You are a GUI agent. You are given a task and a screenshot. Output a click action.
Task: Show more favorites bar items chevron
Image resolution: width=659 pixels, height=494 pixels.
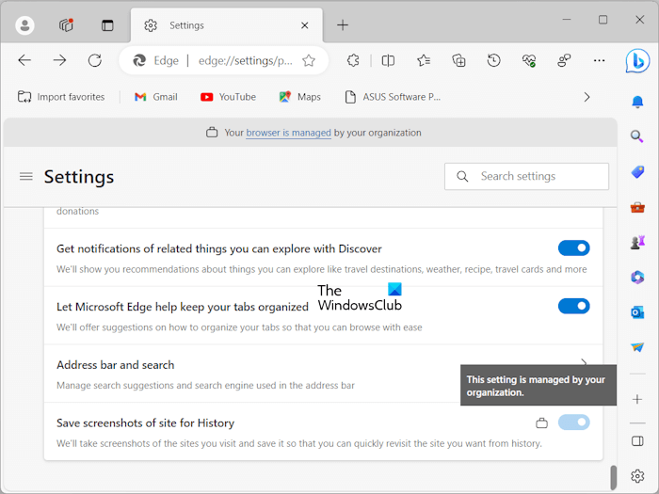tap(587, 97)
